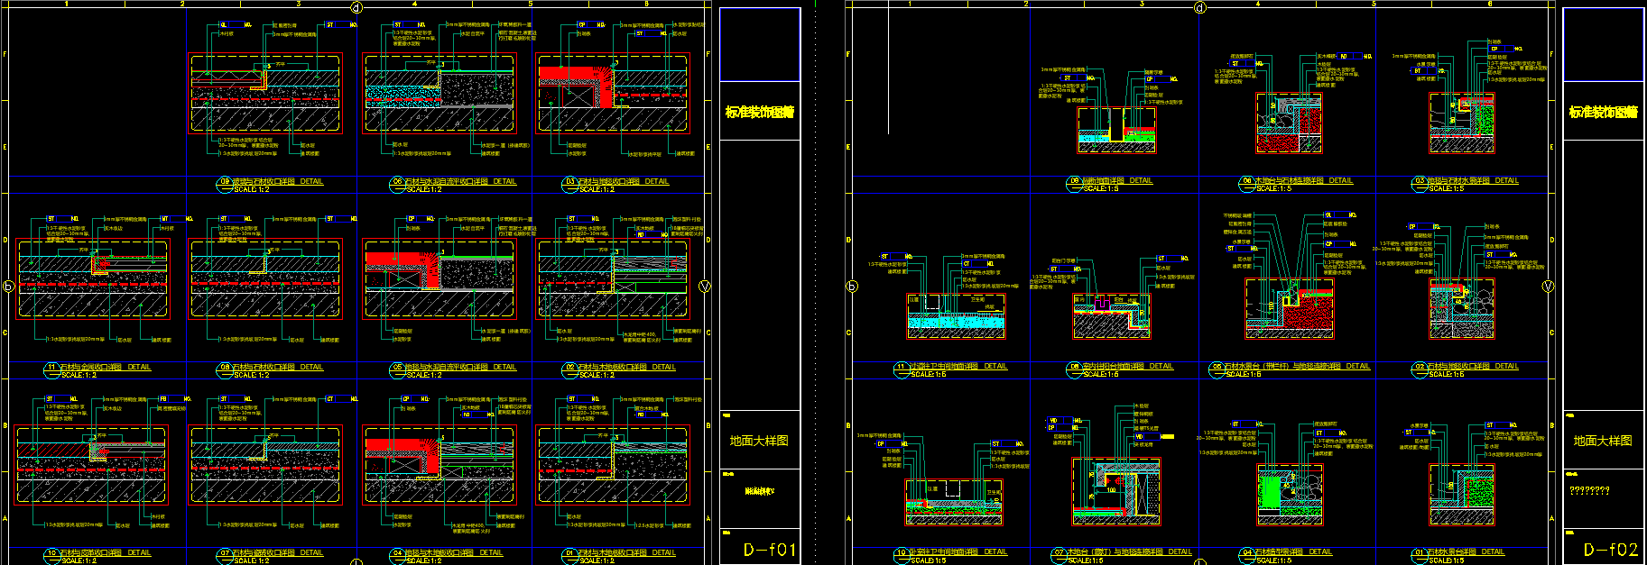Select the 地面大样图 title on sheet D-f02
The height and width of the screenshot is (565, 1647).
coord(1603,441)
